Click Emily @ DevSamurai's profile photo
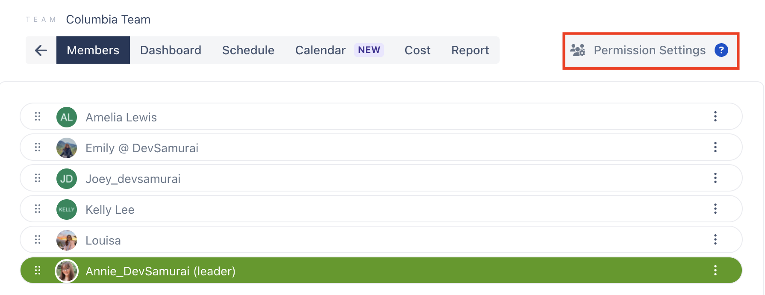Screen dimensions: 765x295 (x=67, y=148)
